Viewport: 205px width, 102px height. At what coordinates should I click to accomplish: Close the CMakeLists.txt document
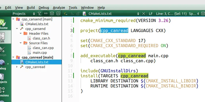144,14
